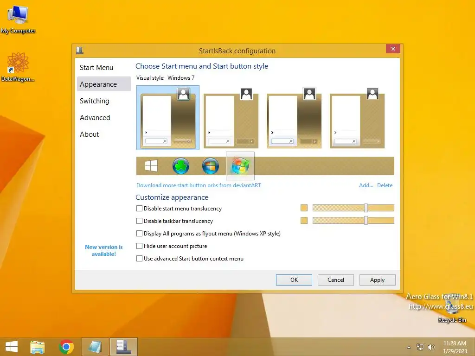Viewport: 475px width, 356px height.
Task: Click the taskbar translucency slider
Action: [x=353, y=220]
